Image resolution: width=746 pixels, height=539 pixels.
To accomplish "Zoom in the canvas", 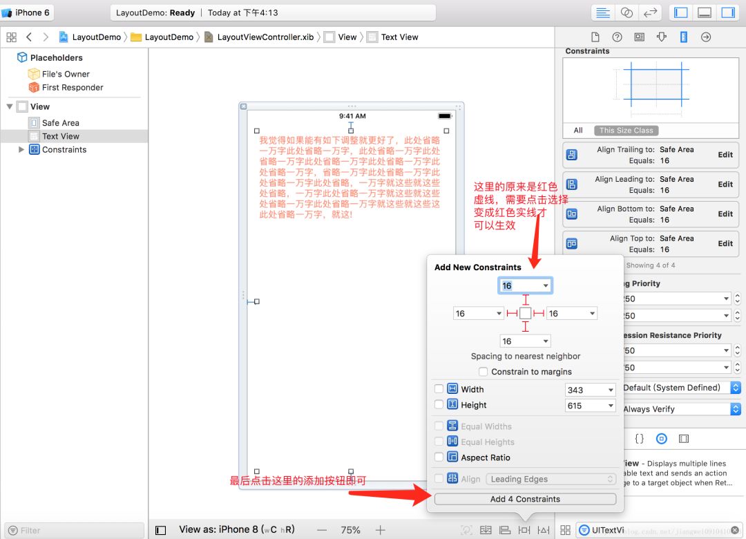I will (x=380, y=530).
